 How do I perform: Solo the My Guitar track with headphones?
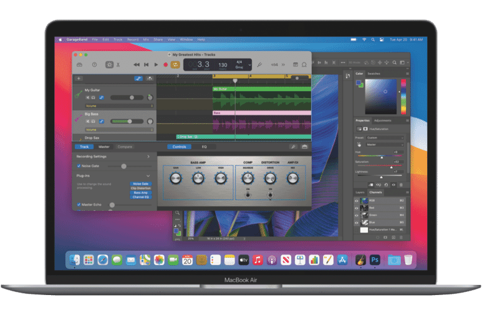tap(93, 97)
